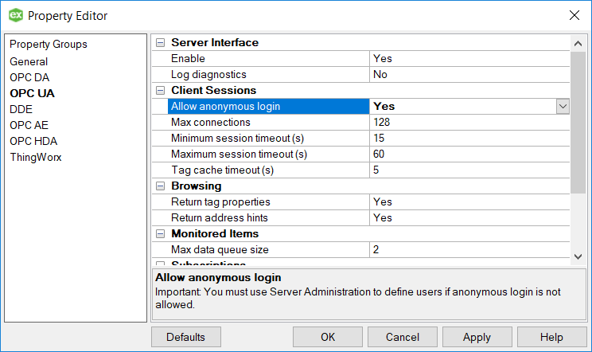Click the Log diagnostics value cell
The height and width of the screenshot is (352, 592).
(x=469, y=74)
